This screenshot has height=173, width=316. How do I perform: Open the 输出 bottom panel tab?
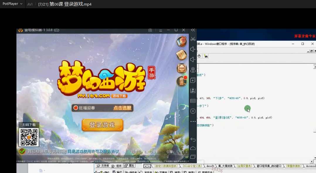tap(118, 172)
